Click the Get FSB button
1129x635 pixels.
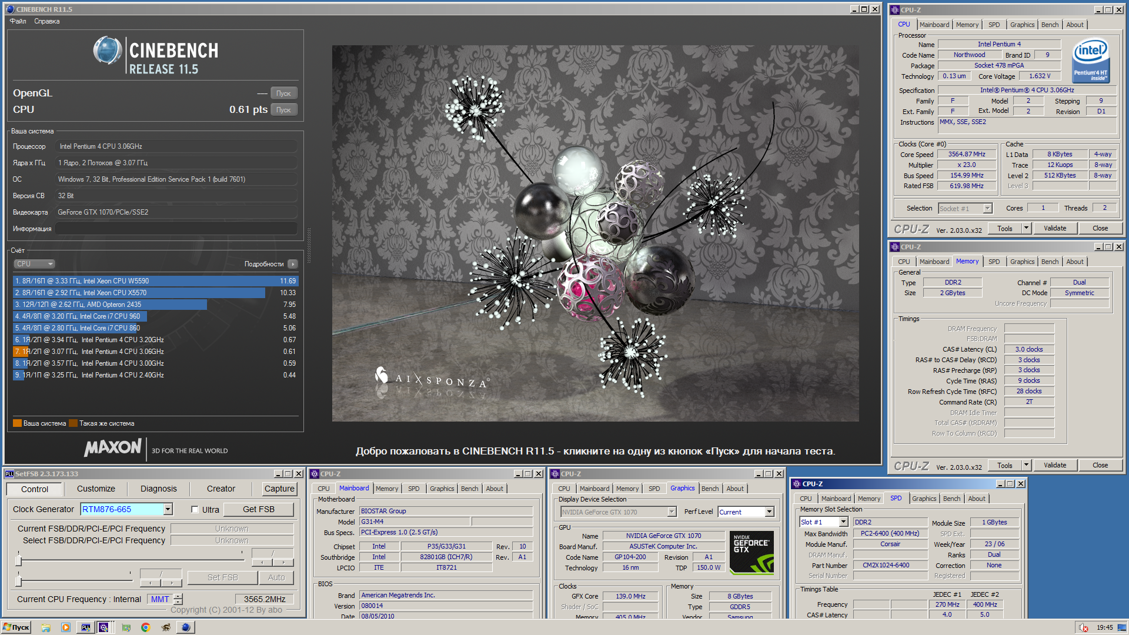259,509
